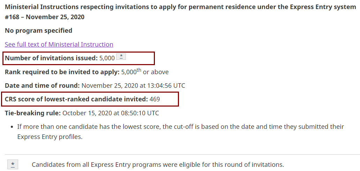Click the 'November 25, 2020 at 13:04:56 UTC' timestamp
The width and height of the screenshot is (360, 171).
[133, 86]
